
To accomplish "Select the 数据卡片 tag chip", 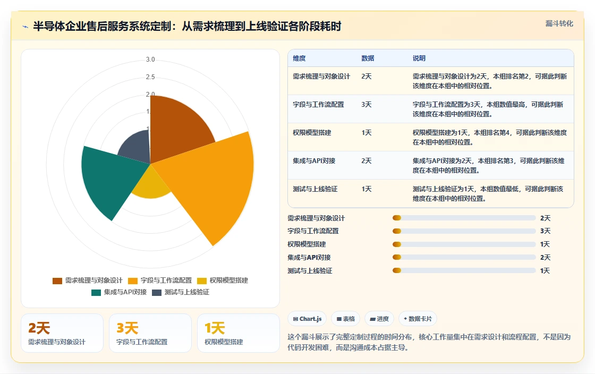I will [418, 319].
